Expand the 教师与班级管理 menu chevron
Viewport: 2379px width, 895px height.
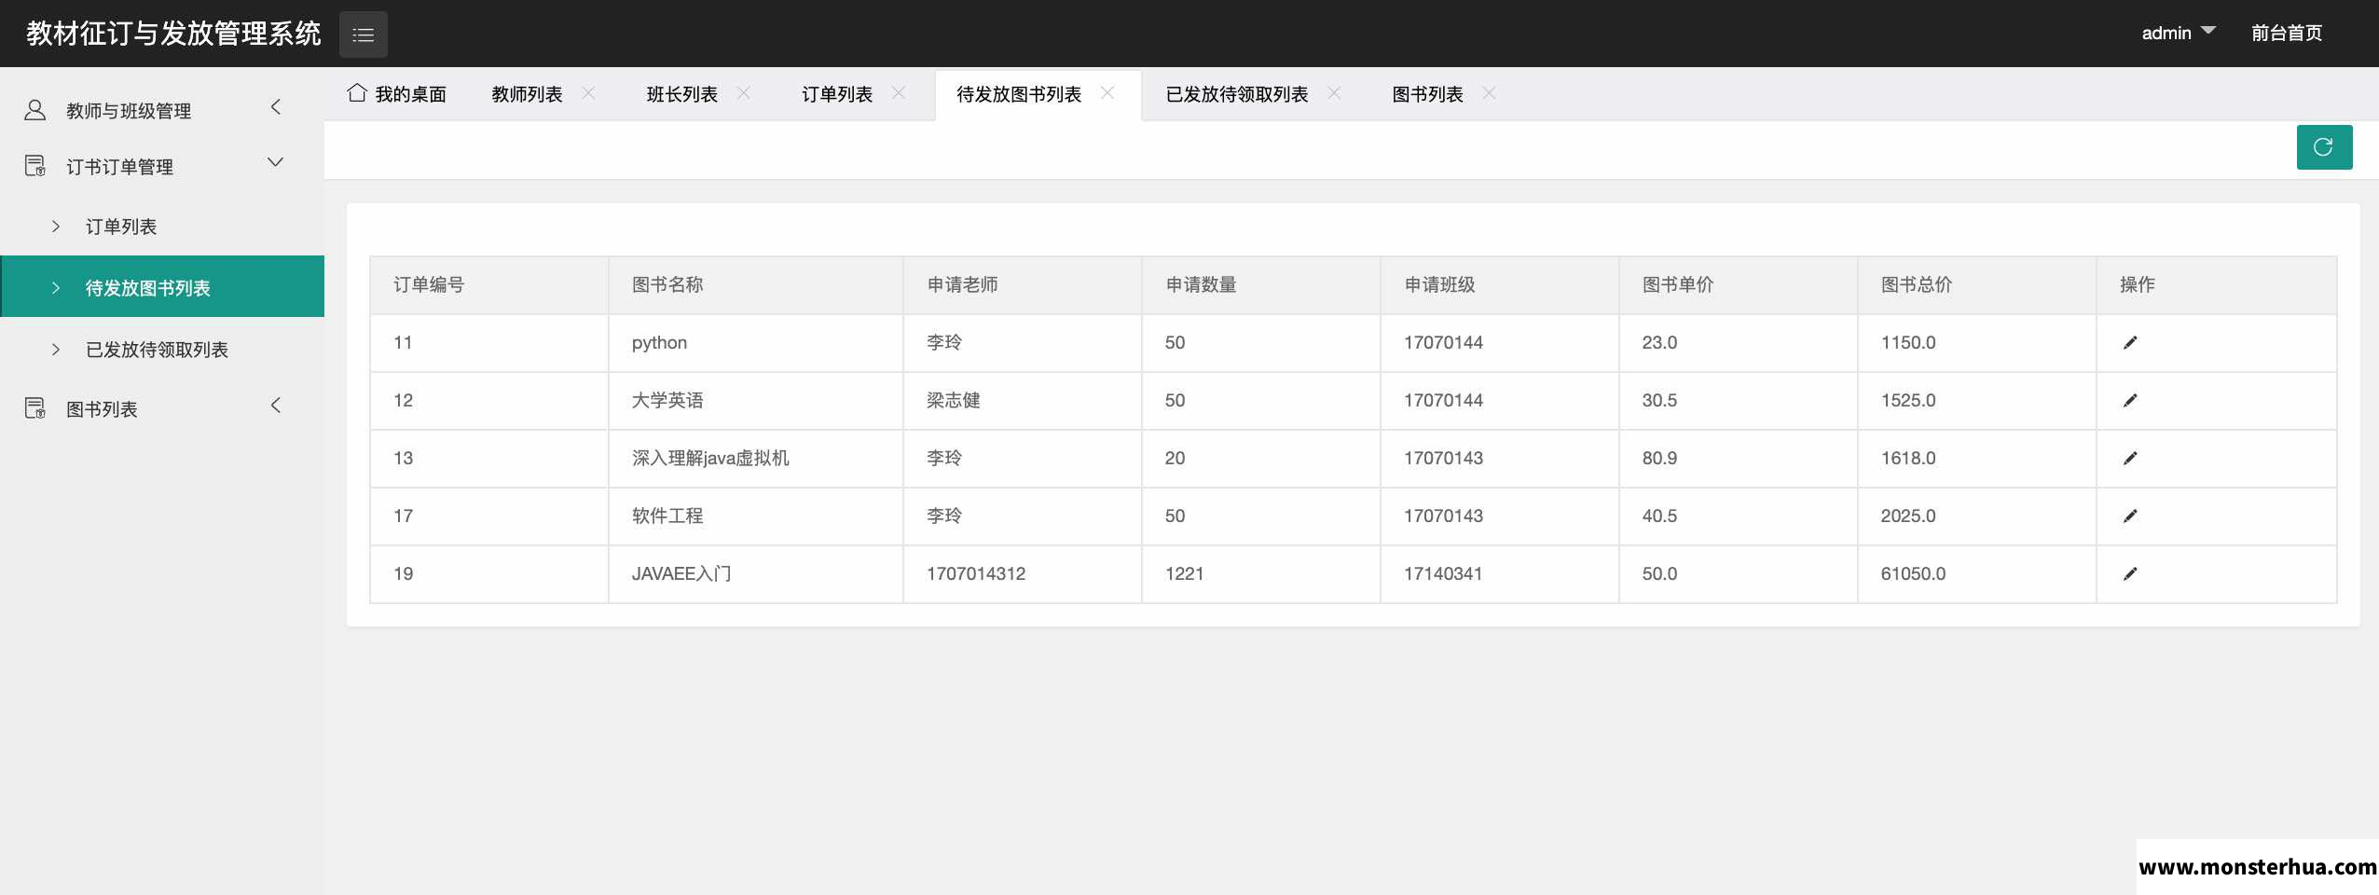(275, 108)
